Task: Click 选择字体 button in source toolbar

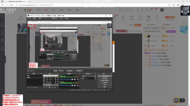Action: pos(69,71)
